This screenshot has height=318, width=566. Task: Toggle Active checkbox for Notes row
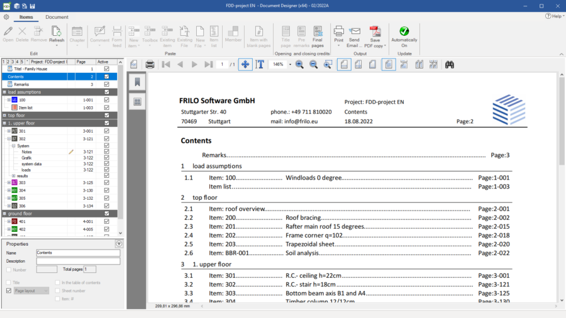pos(106,152)
